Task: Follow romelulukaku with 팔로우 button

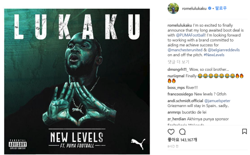Action: (221, 8)
